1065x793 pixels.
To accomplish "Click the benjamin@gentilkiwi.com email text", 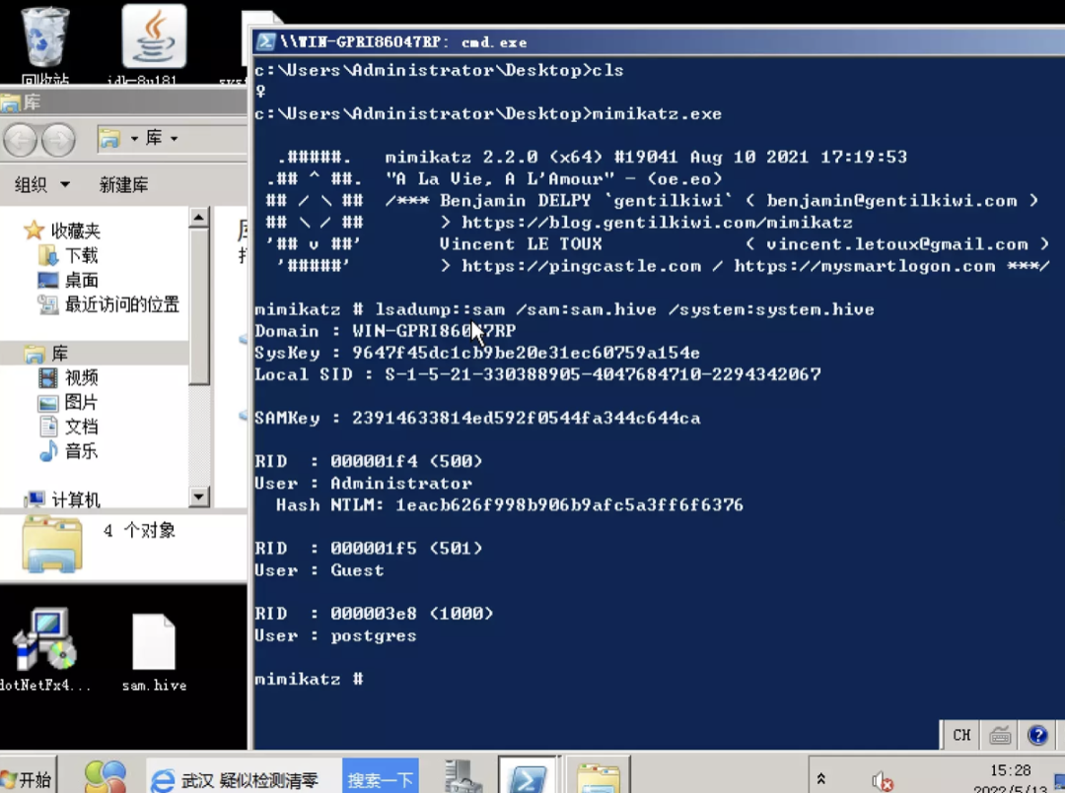I will tap(891, 201).
